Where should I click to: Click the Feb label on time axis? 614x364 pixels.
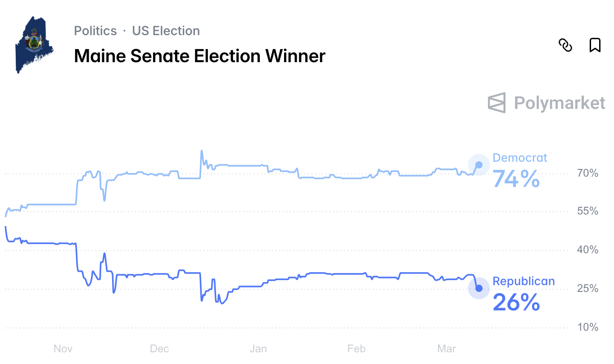356,349
